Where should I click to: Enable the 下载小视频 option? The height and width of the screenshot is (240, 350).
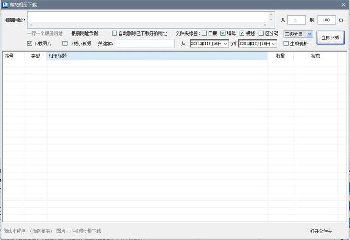click(65, 43)
